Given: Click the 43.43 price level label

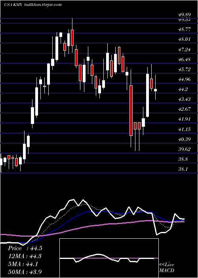Looking at the screenshot, I should point(185,99).
